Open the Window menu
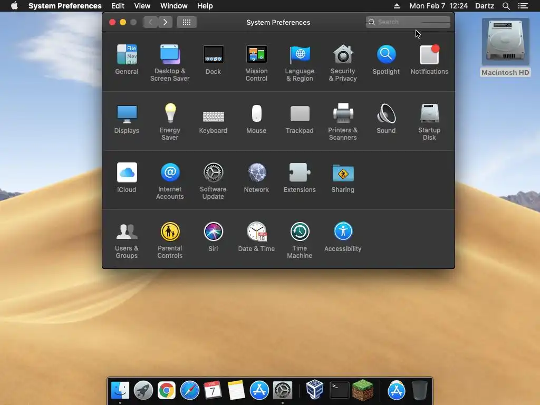540x405 pixels. pyautogui.click(x=174, y=6)
